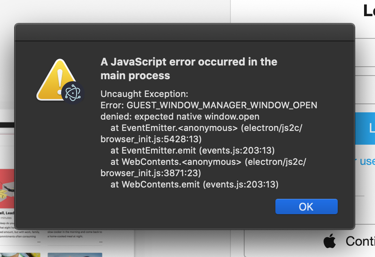The image size is (375, 257).
Task: Focus the top input field beside dialog
Action: (x=365, y=52)
